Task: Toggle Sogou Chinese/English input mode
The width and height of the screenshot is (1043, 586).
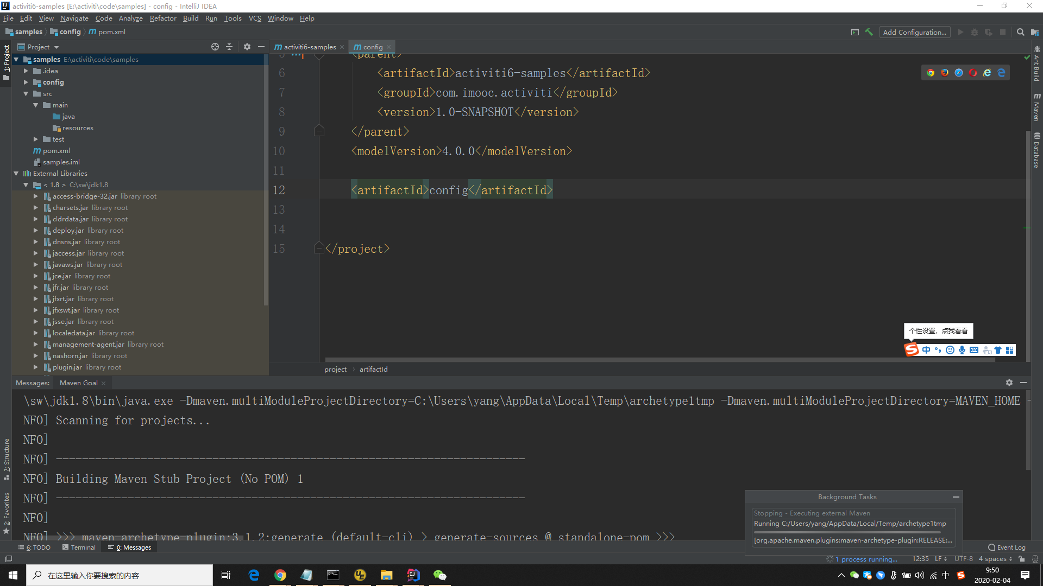Action: pyautogui.click(x=926, y=350)
